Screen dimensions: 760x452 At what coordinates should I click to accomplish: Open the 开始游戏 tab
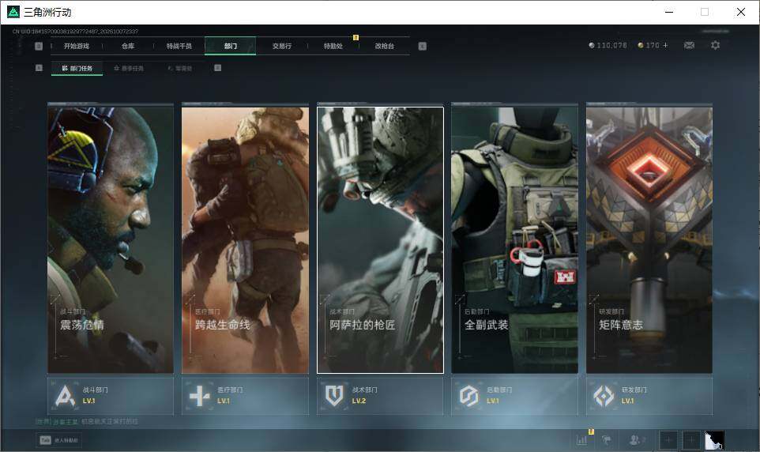(77, 46)
